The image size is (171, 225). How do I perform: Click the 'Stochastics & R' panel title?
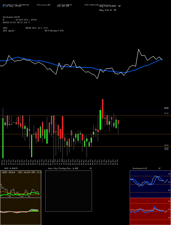[x=140, y=168]
